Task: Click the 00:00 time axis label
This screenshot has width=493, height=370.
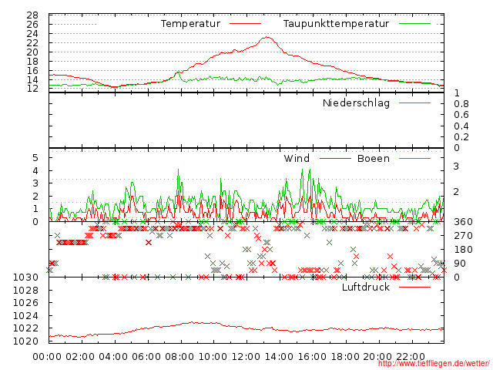Action: tap(47, 357)
